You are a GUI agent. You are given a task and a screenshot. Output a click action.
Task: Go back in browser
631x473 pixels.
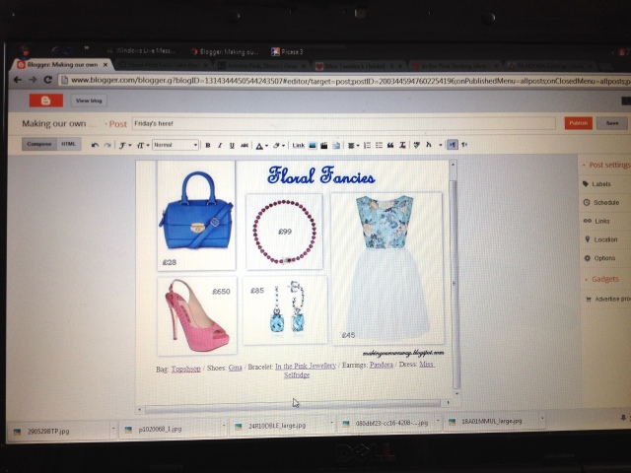point(18,80)
